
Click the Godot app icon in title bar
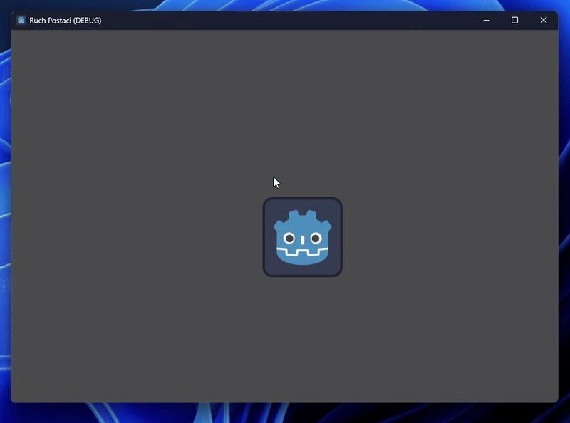pos(21,21)
